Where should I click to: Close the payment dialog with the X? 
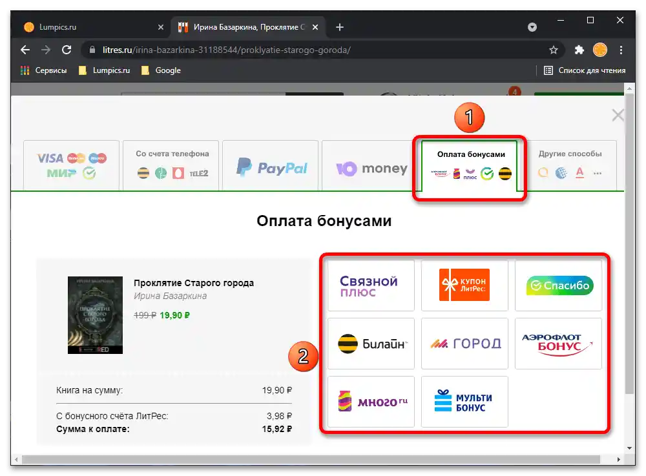click(x=618, y=115)
